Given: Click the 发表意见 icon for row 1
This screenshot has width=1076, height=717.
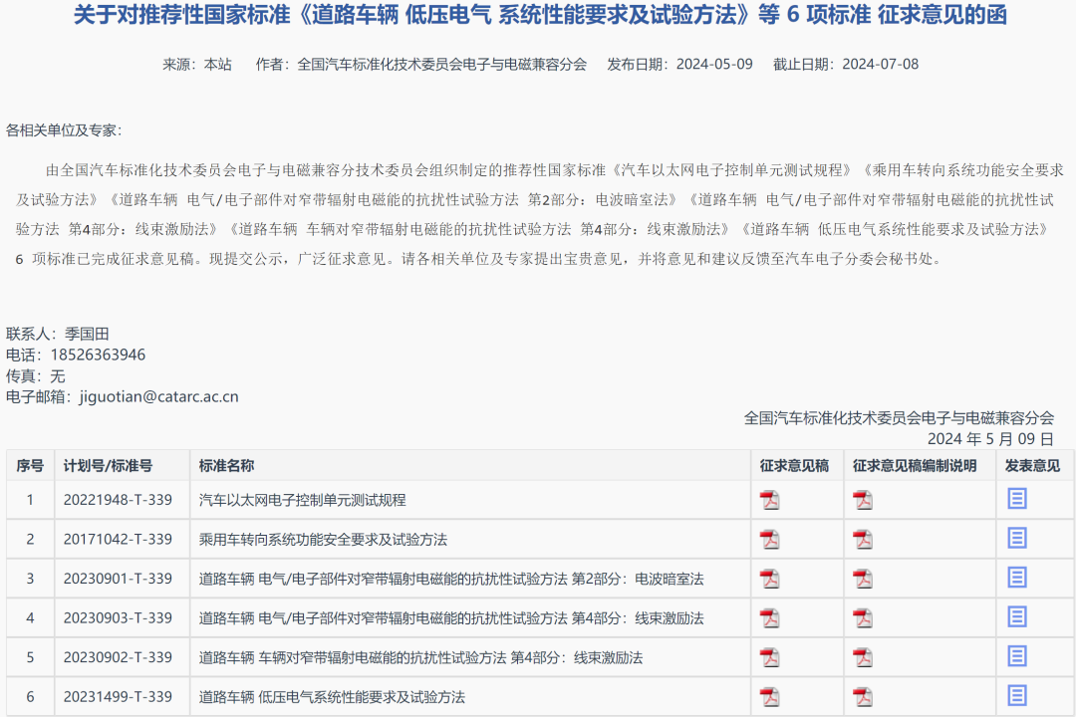Looking at the screenshot, I should point(1017,498).
